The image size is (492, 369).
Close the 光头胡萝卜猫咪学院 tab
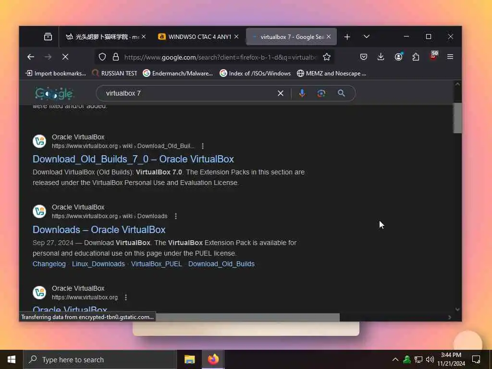pos(143,37)
